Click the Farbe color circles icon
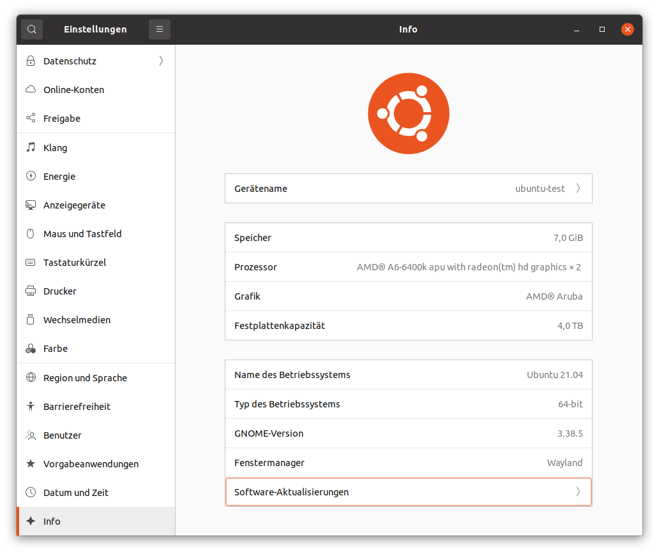Viewport: 659px width, 554px height. (31, 348)
